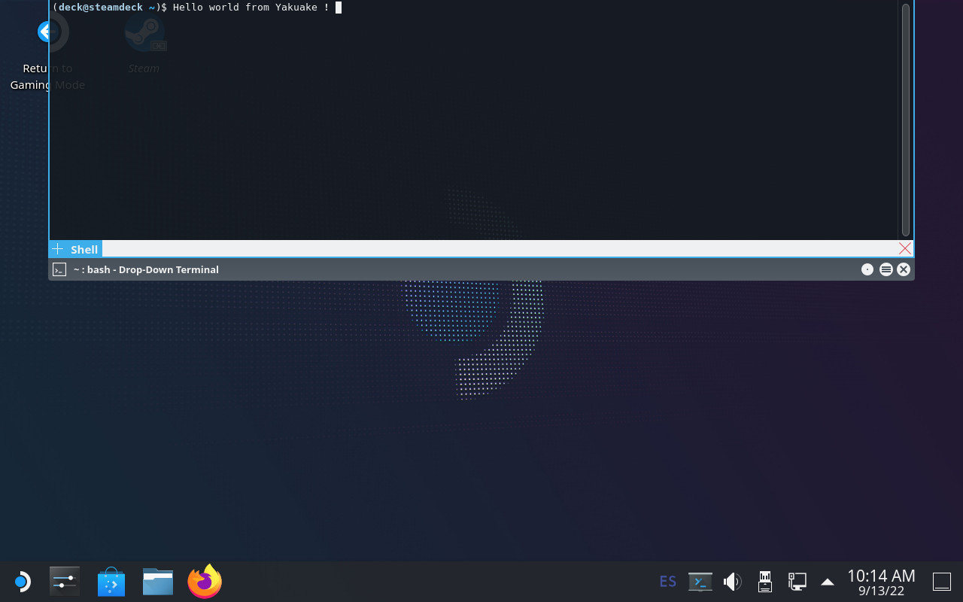This screenshot has height=602, width=963.
Task: Launch Discover software store from taskbar
Action: [111, 582]
